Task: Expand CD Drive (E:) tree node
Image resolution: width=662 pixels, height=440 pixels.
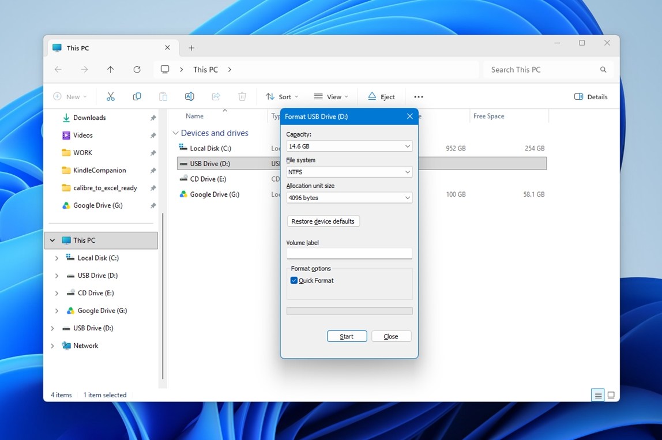Action: 57,293
